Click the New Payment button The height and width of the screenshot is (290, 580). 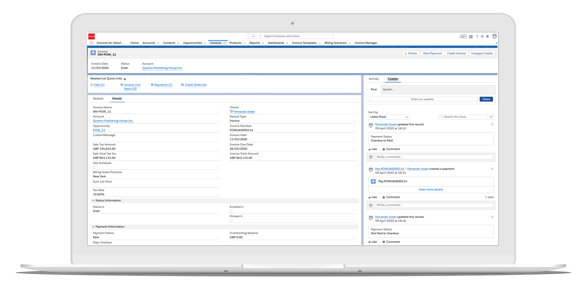pyautogui.click(x=432, y=53)
